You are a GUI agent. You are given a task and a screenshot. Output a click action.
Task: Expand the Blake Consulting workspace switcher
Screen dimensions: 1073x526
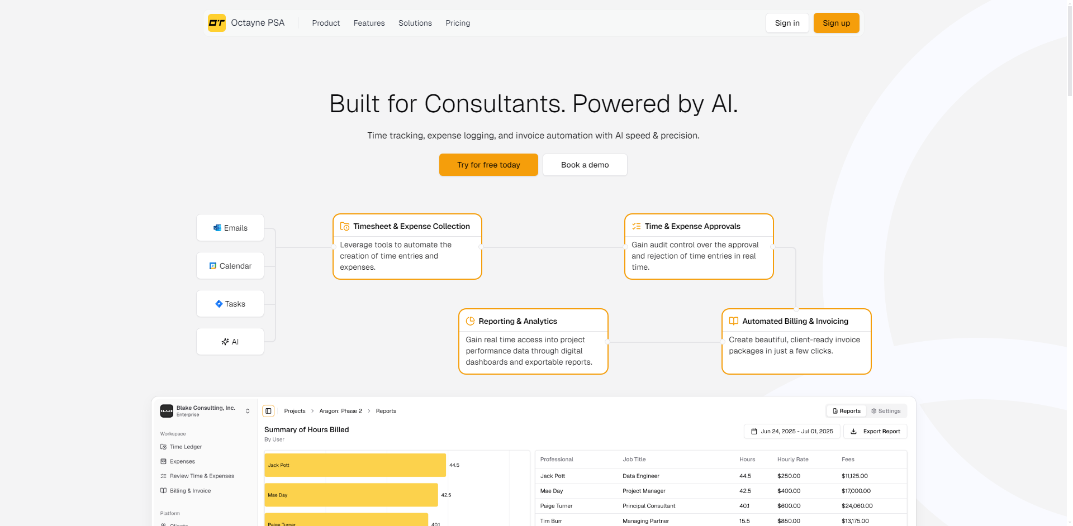(248, 411)
